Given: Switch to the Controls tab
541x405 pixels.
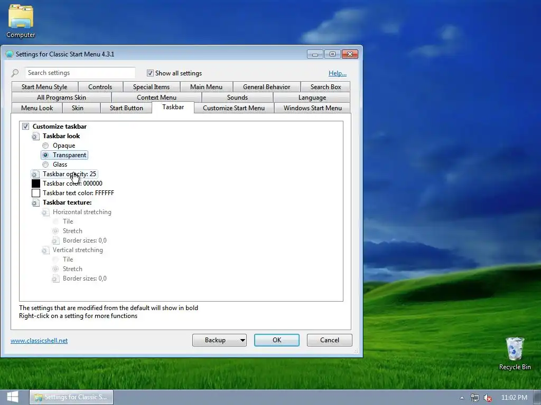Looking at the screenshot, I should click(100, 87).
